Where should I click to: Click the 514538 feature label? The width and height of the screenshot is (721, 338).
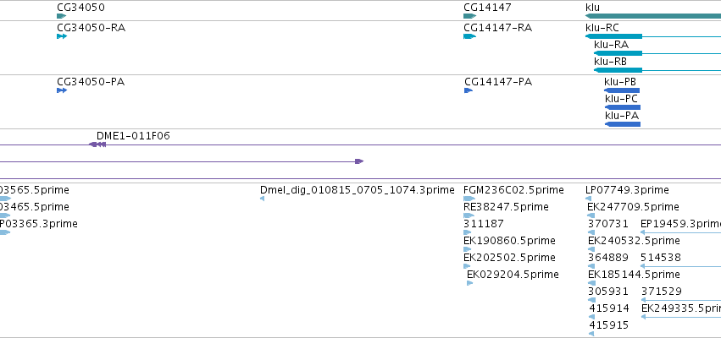(661, 257)
